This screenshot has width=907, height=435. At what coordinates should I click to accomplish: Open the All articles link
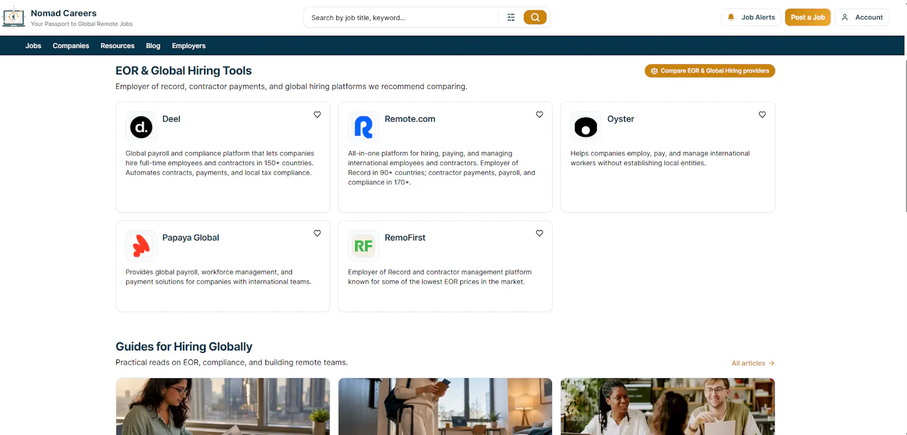[753, 363]
